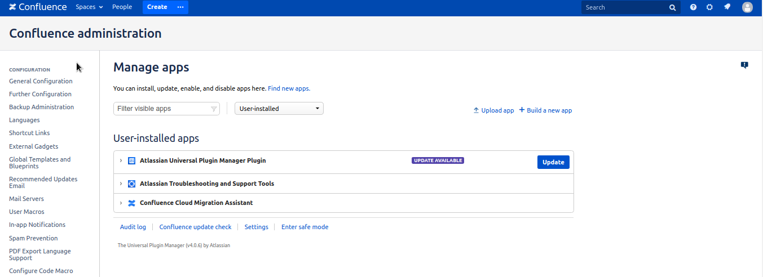
Task: Open Configure Code Macro in sidebar
Action: click(x=41, y=271)
